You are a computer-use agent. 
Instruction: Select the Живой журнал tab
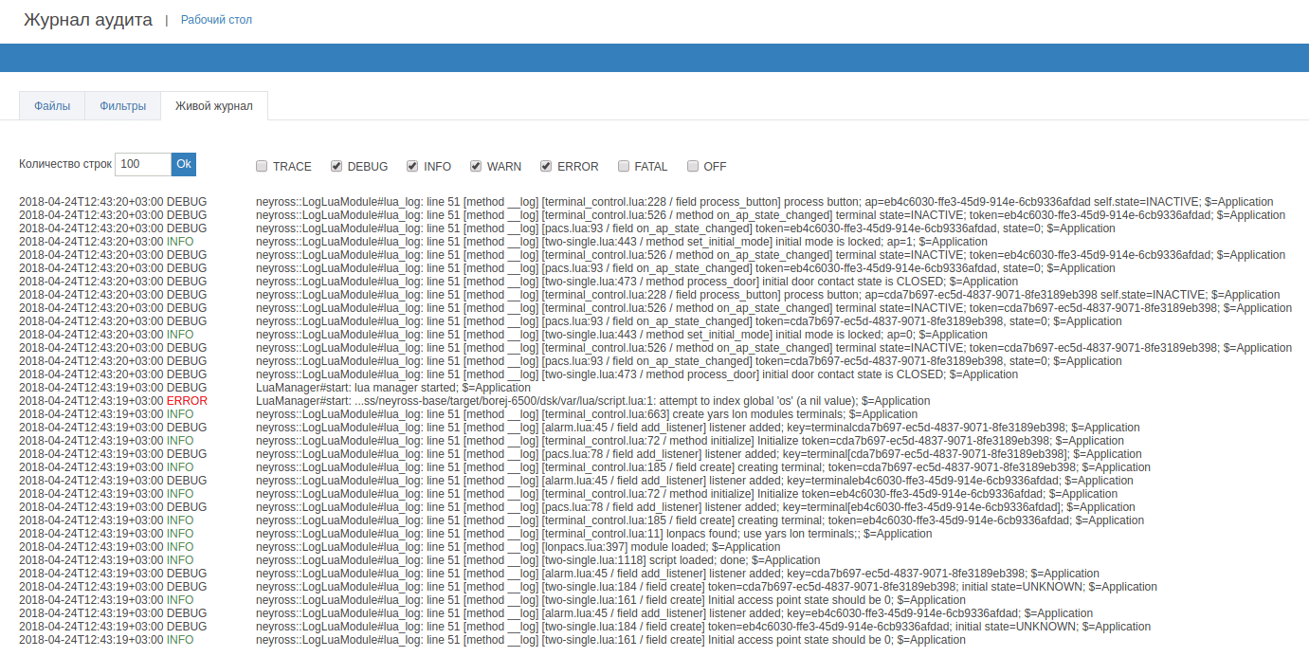(214, 106)
